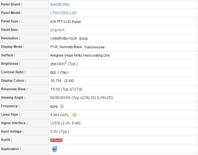Click the Lamp Type label
The height and width of the screenshot is (155, 198).
pyautogui.click(x=10, y=115)
